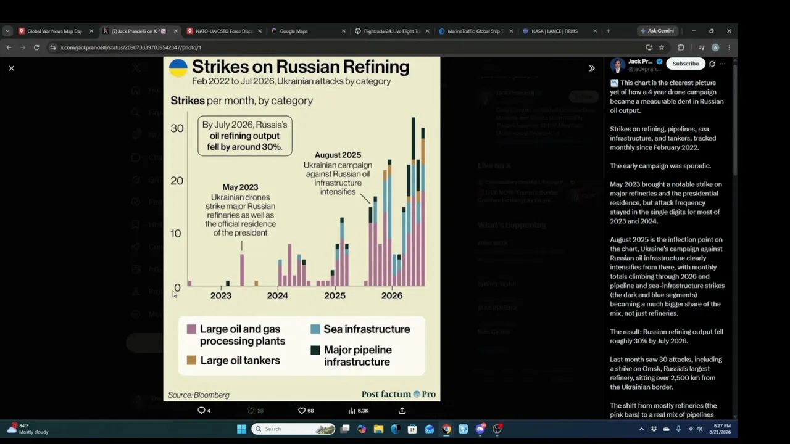Switch to the NATO-UA/CSTO Force Disposition tab
The height and width of the screenshot is (444, 790).
(225, 31)
